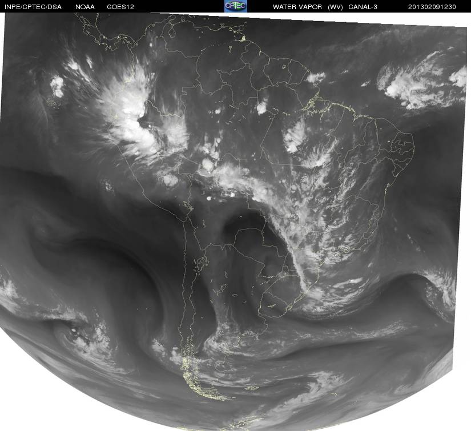Click the CPTEC logo in header
Image resolution: width=471 pixels, height=431 pixels.
236,6
